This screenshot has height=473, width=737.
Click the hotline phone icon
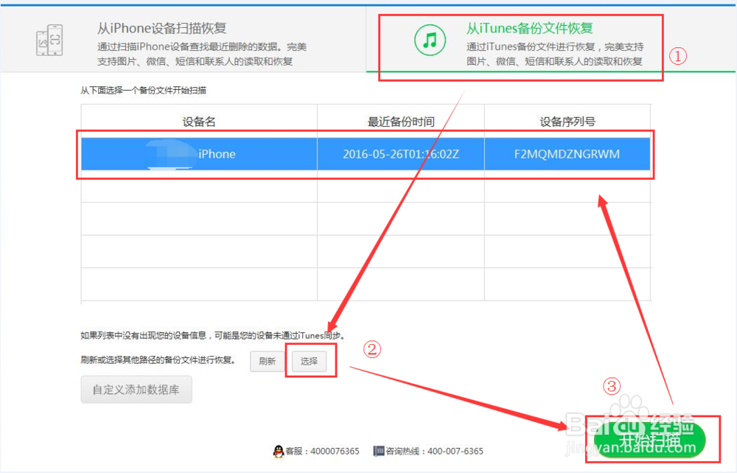tap(378, 451)
